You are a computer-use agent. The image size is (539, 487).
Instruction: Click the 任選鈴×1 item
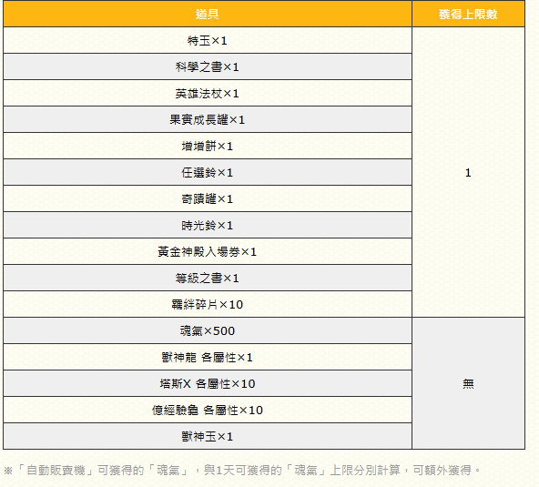[208, 172]
